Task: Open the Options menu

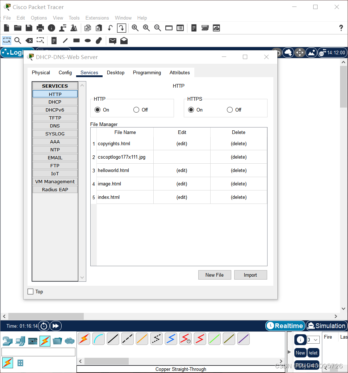Action: (x=39, y=18)
